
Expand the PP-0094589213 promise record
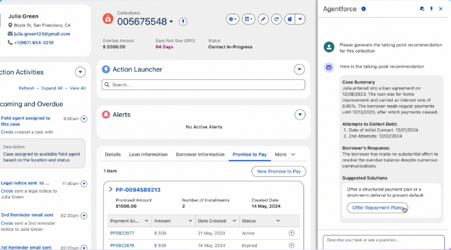111,190
